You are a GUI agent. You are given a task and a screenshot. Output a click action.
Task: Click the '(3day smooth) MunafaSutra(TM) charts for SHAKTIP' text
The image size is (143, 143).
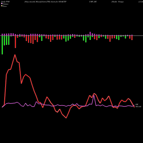45,2
